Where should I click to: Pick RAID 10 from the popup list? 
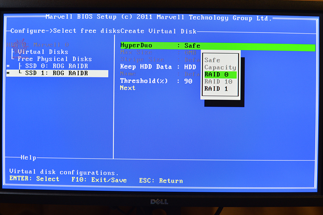(x=218, y=82)
